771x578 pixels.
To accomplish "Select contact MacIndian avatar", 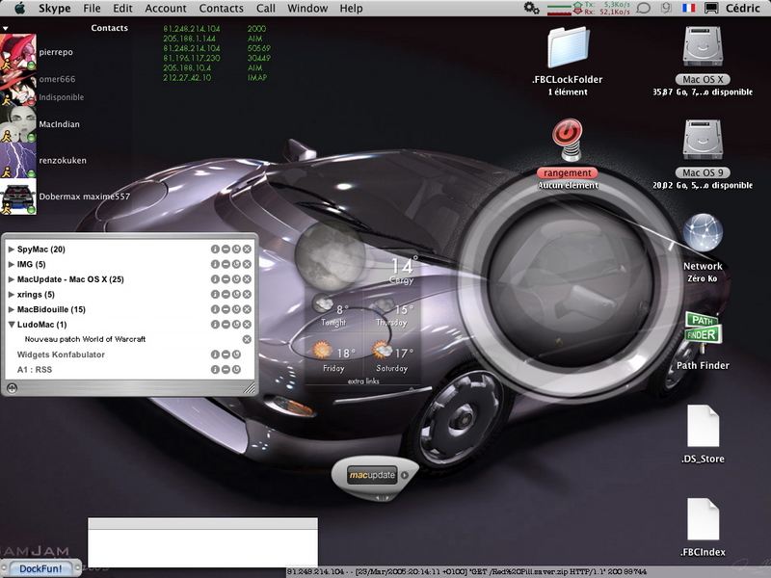I will tap(18, 124).
